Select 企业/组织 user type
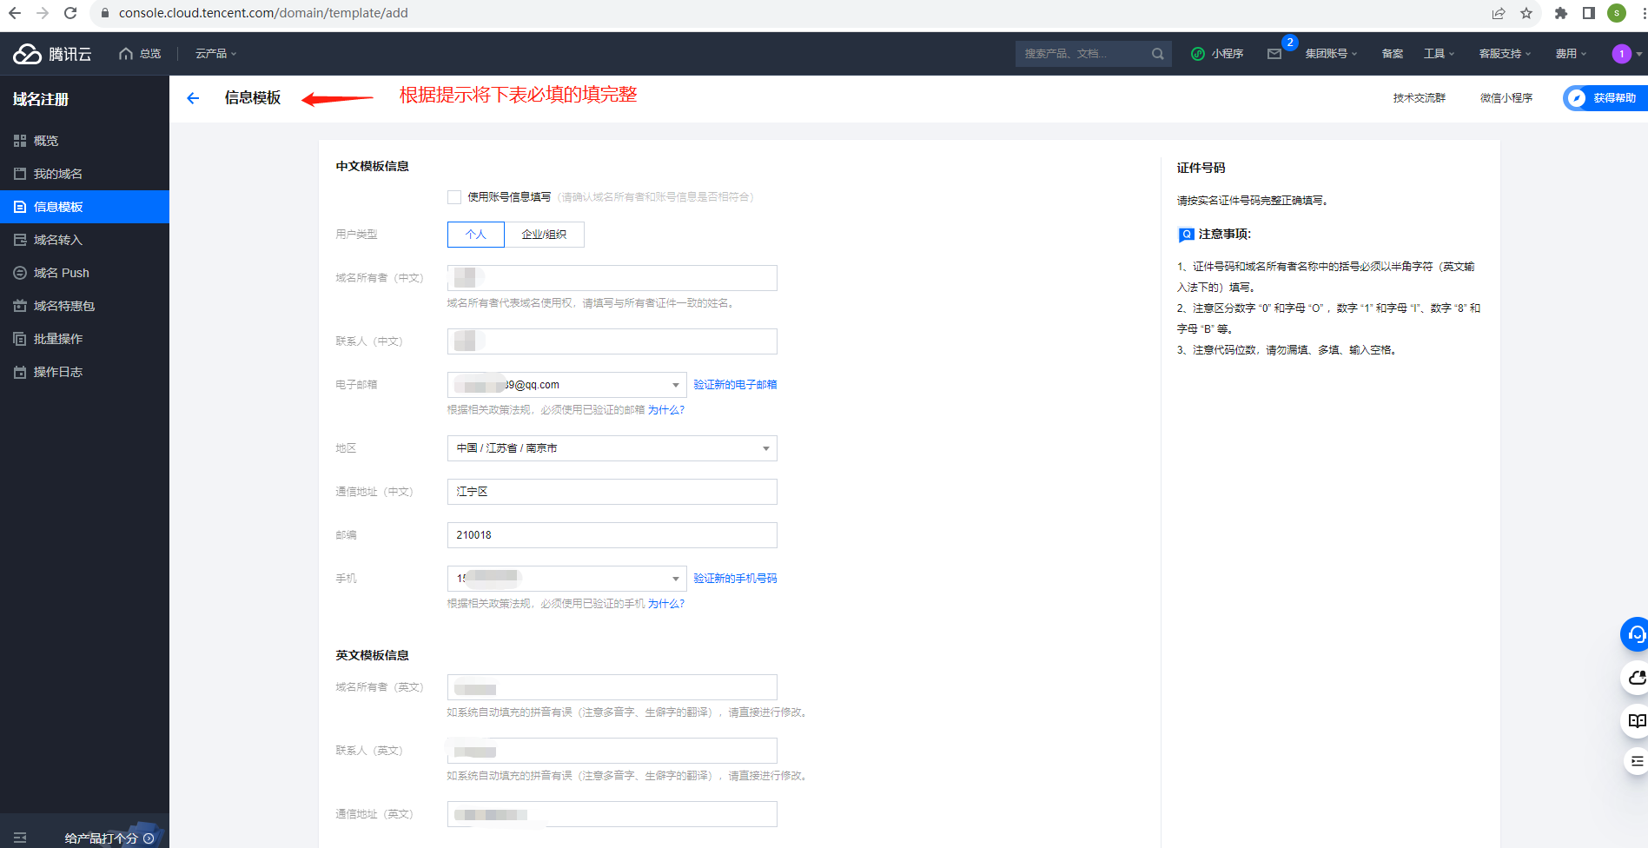1648x848 pixels. [544, 235]
